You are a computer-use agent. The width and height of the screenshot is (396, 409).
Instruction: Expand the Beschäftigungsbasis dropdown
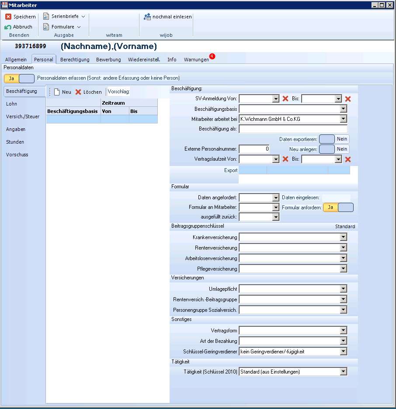click(x=344, y=109)
